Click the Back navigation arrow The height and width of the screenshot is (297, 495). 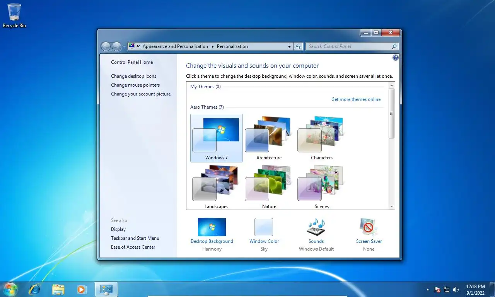point(106,47)
